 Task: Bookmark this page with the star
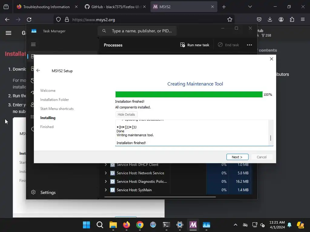(229, 20)
